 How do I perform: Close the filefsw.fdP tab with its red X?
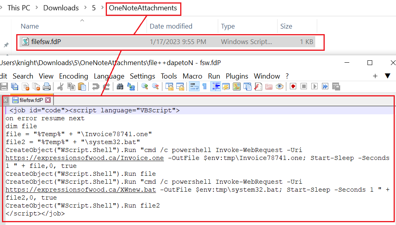[48, 100]
